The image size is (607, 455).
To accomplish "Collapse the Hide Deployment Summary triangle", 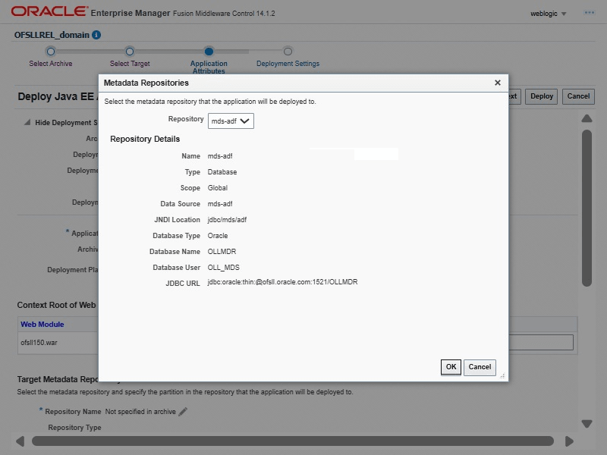I will 27,122.
